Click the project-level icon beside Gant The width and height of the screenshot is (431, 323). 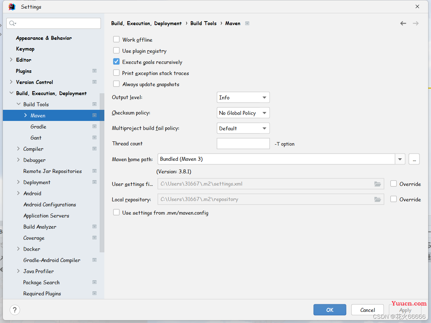[x=94, y=138]
